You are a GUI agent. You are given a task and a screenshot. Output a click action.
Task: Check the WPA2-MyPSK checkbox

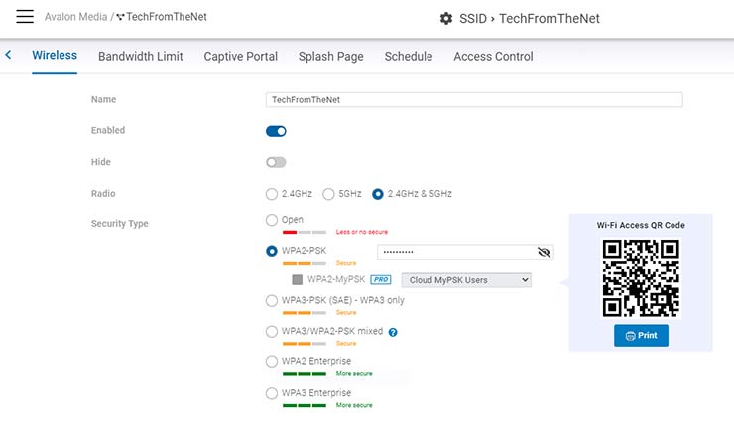pos(296,280)
